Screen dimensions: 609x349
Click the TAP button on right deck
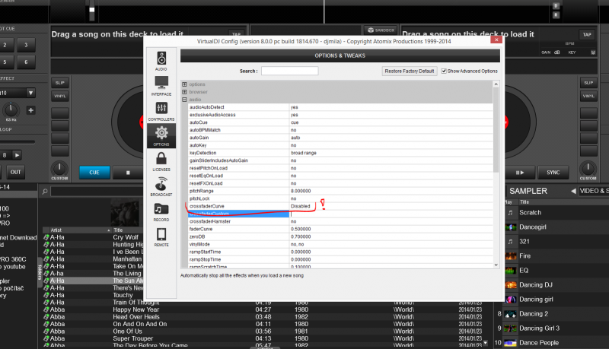pyautogui.click(x=587, y=34)
